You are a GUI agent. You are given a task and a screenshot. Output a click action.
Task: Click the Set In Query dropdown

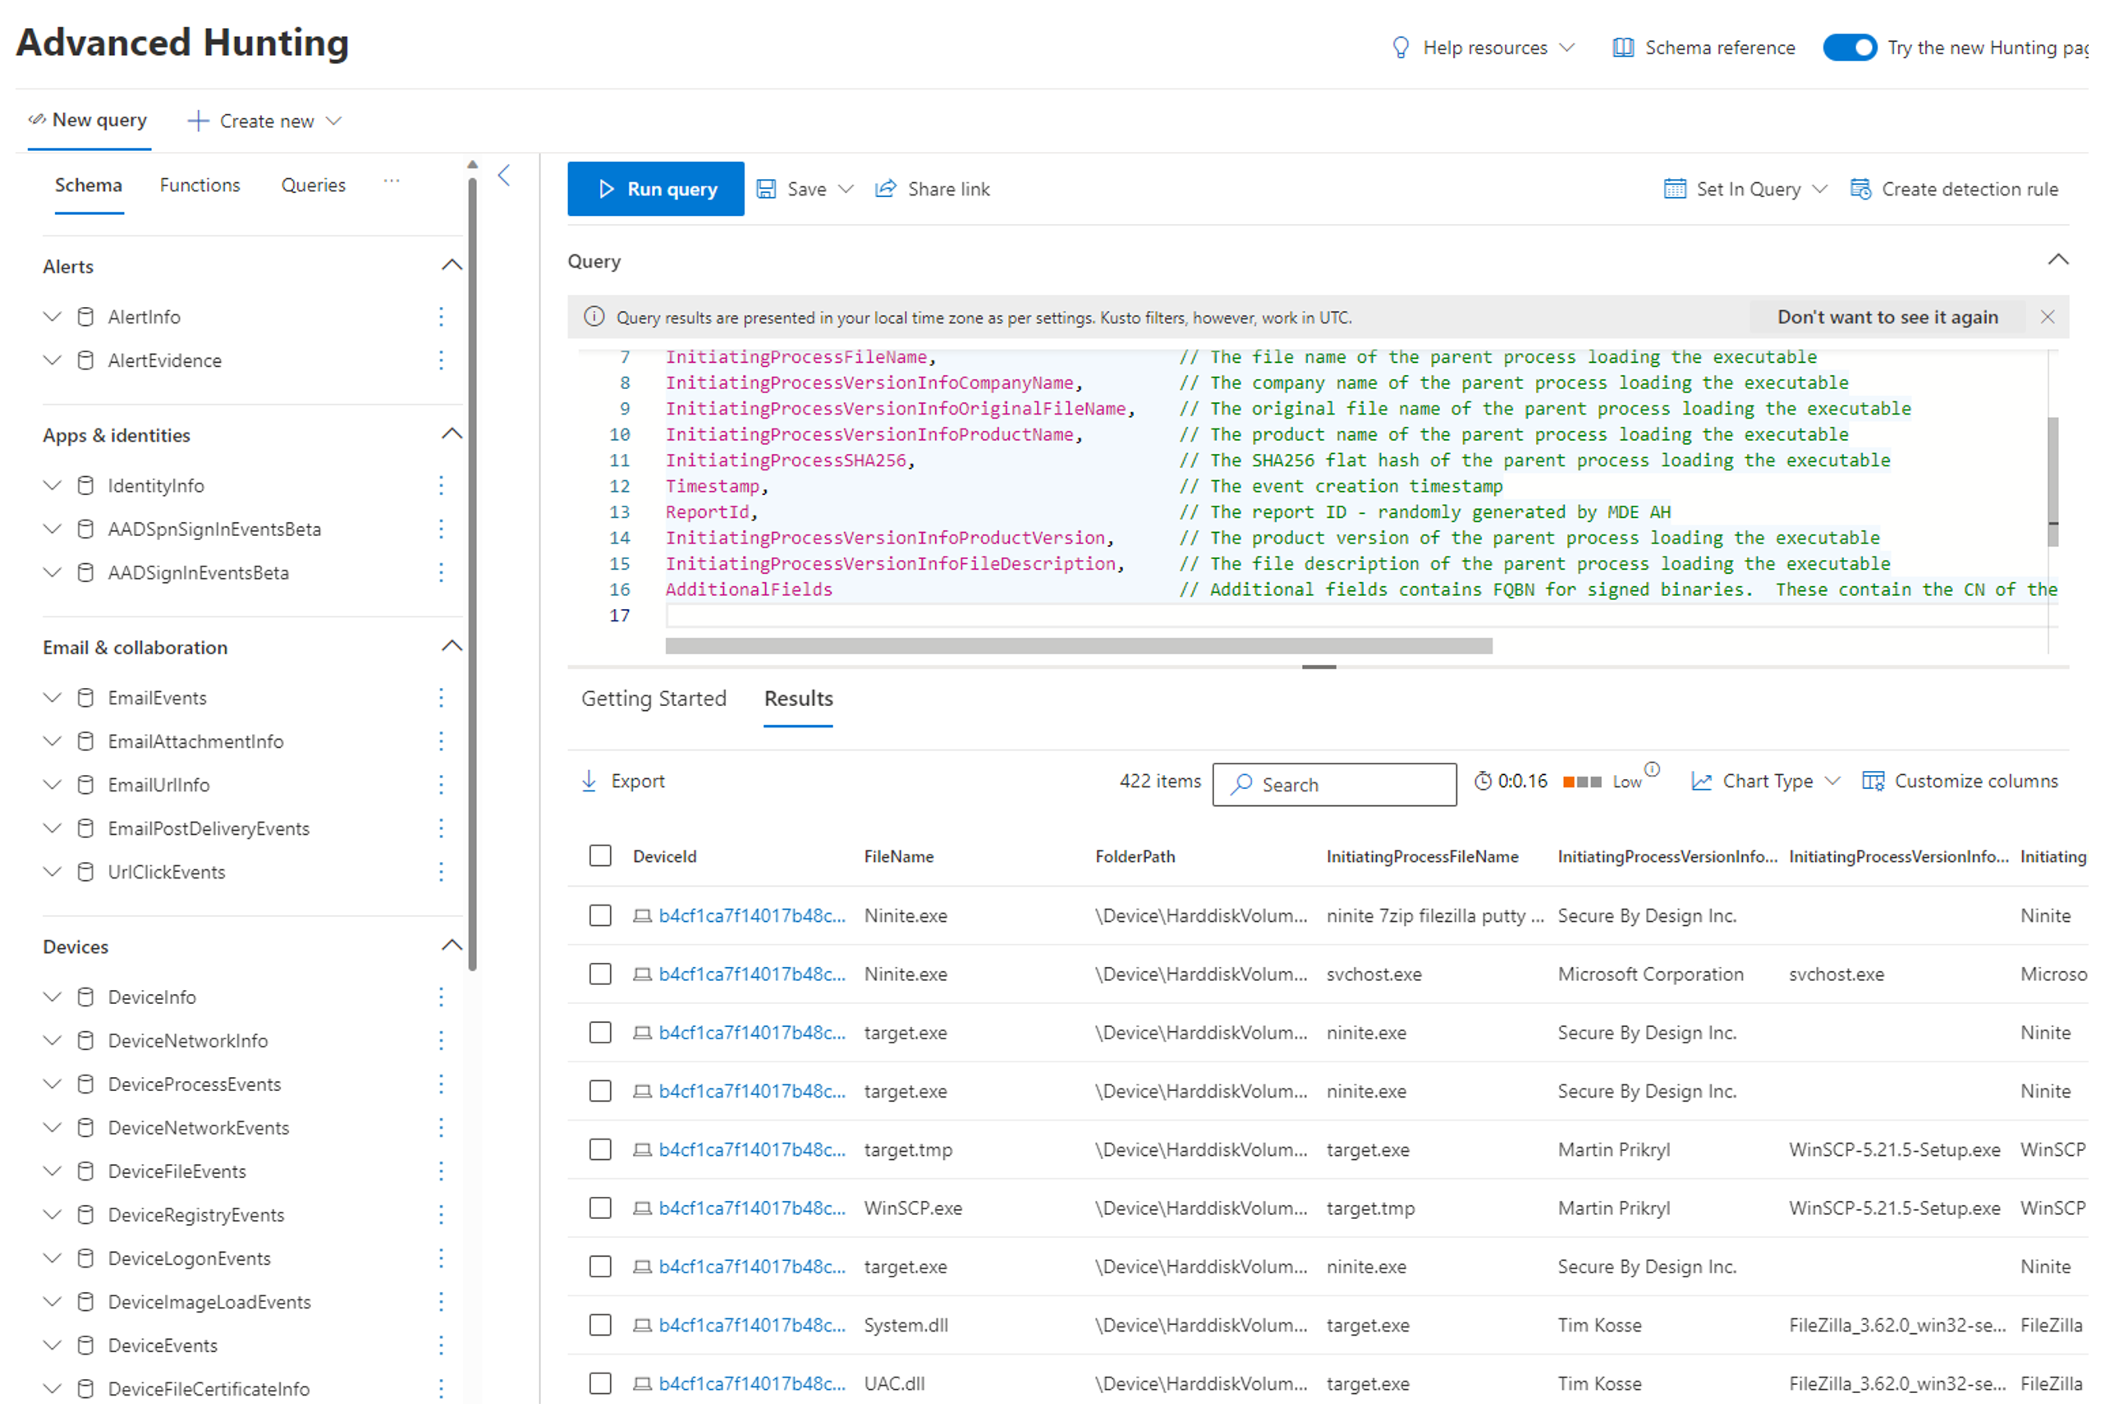[1745, 189]
